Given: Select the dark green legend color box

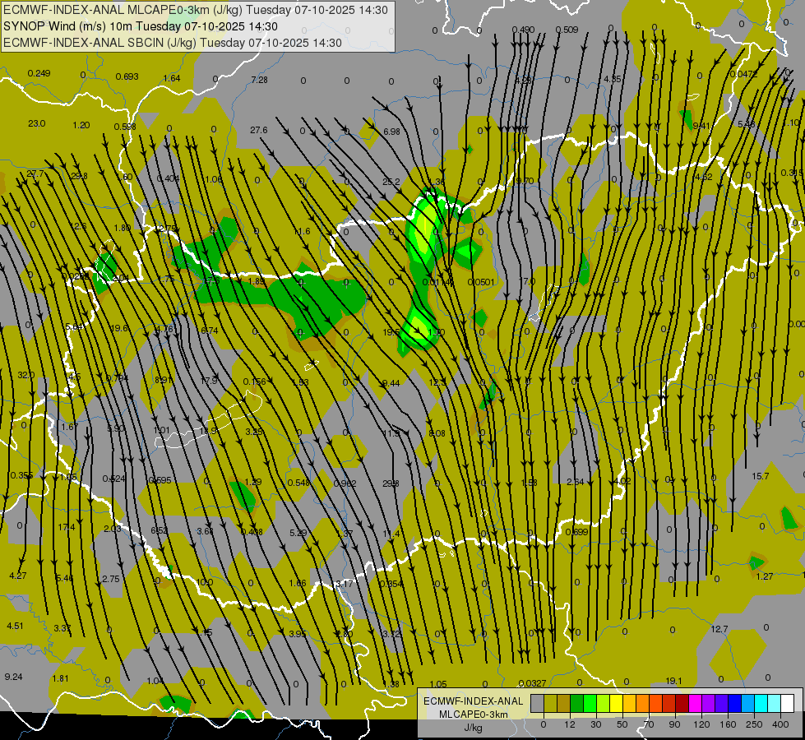Looking at the screenshot, I should (x=577, y=704).
